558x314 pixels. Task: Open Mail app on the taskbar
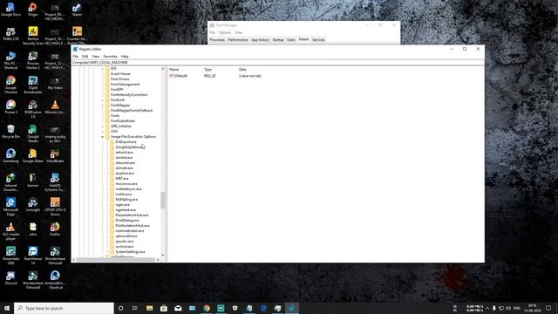coord(178,308)
